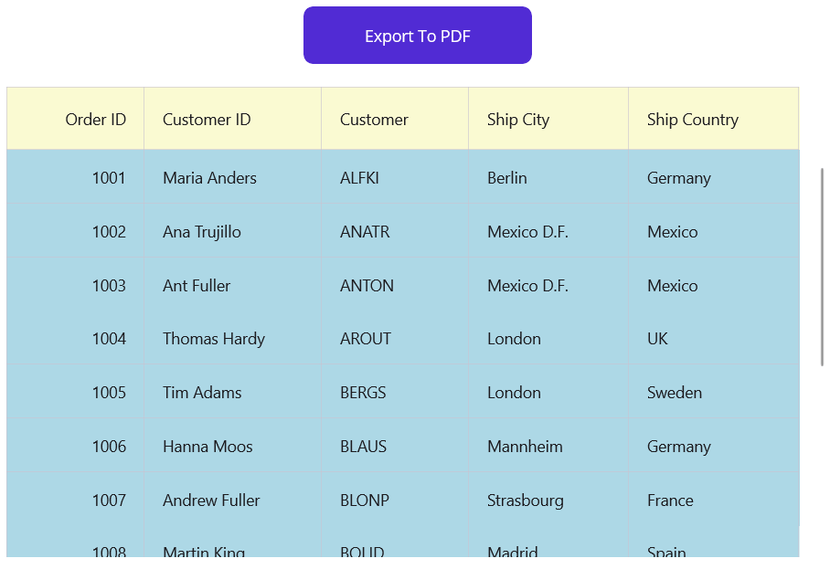This screenshot has height=569, width=830.
Task: Click the Ship Country column header
Action: click(692, 120)
